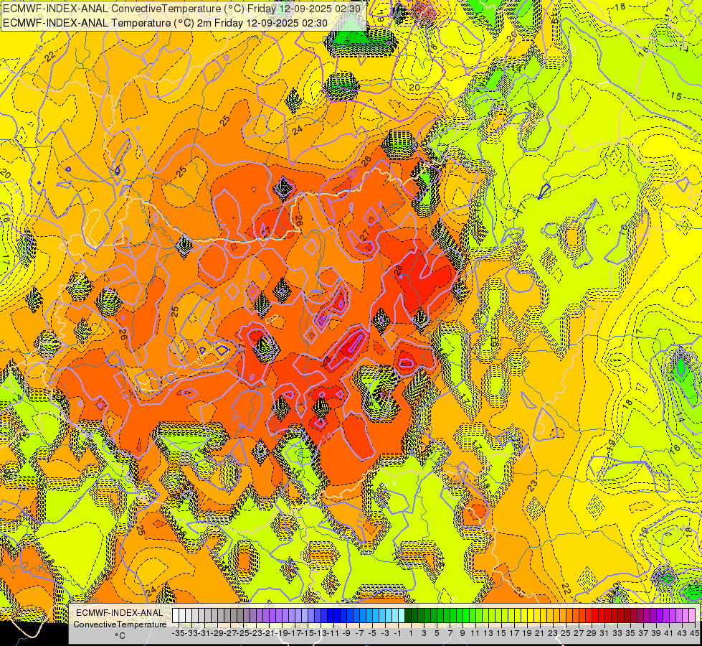Pick the white swatch above legend -35
The image size is (702, 646).
(176, 616)
